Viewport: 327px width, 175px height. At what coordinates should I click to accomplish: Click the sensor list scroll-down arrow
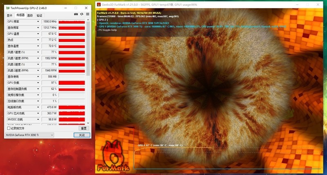pos(88,123)
